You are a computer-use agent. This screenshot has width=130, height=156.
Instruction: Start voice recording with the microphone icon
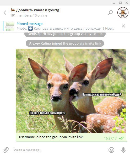(x=123, y=150)
